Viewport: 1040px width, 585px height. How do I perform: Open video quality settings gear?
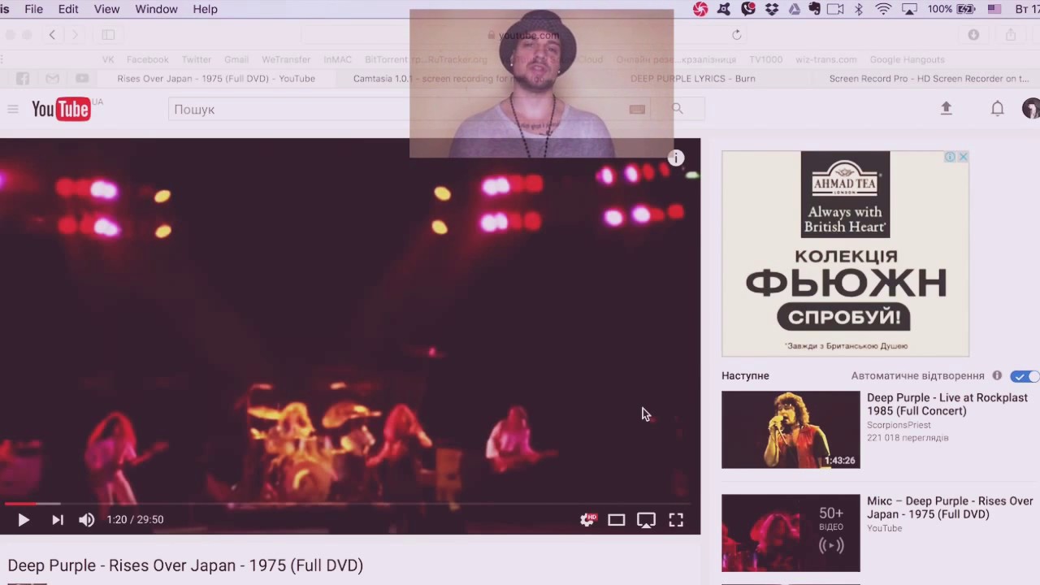587,520
